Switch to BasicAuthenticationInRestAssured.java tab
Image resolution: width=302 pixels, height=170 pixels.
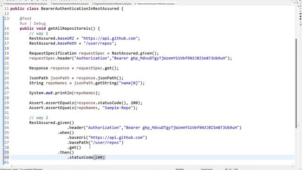coord(70,4)
